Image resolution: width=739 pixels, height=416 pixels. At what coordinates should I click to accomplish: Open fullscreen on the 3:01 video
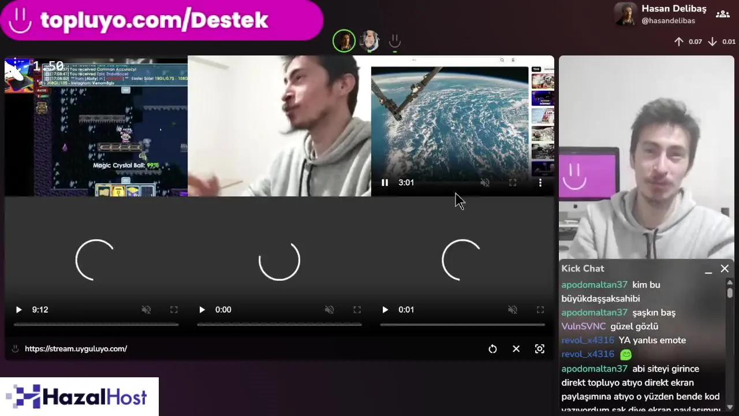click(x=513, y=183)
